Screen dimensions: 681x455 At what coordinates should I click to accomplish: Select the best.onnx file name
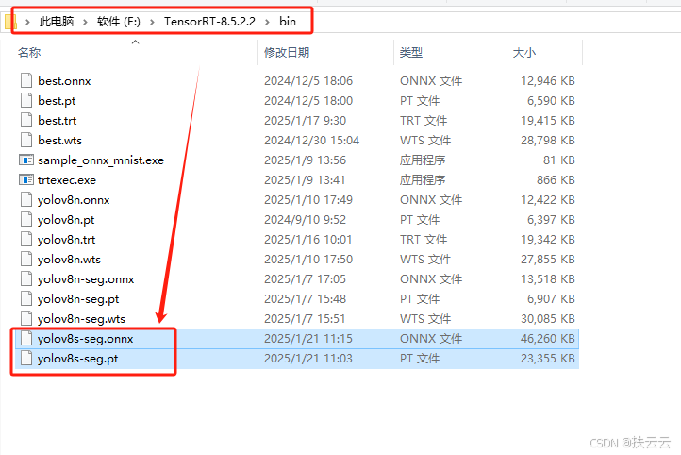(64, 81)
